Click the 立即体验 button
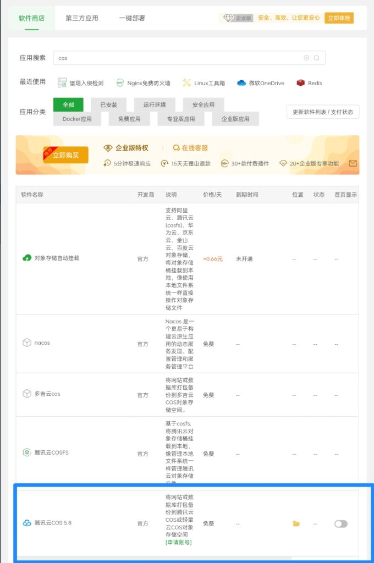The width and height of the screenshot is (374, 563). [x=339, y=18]
